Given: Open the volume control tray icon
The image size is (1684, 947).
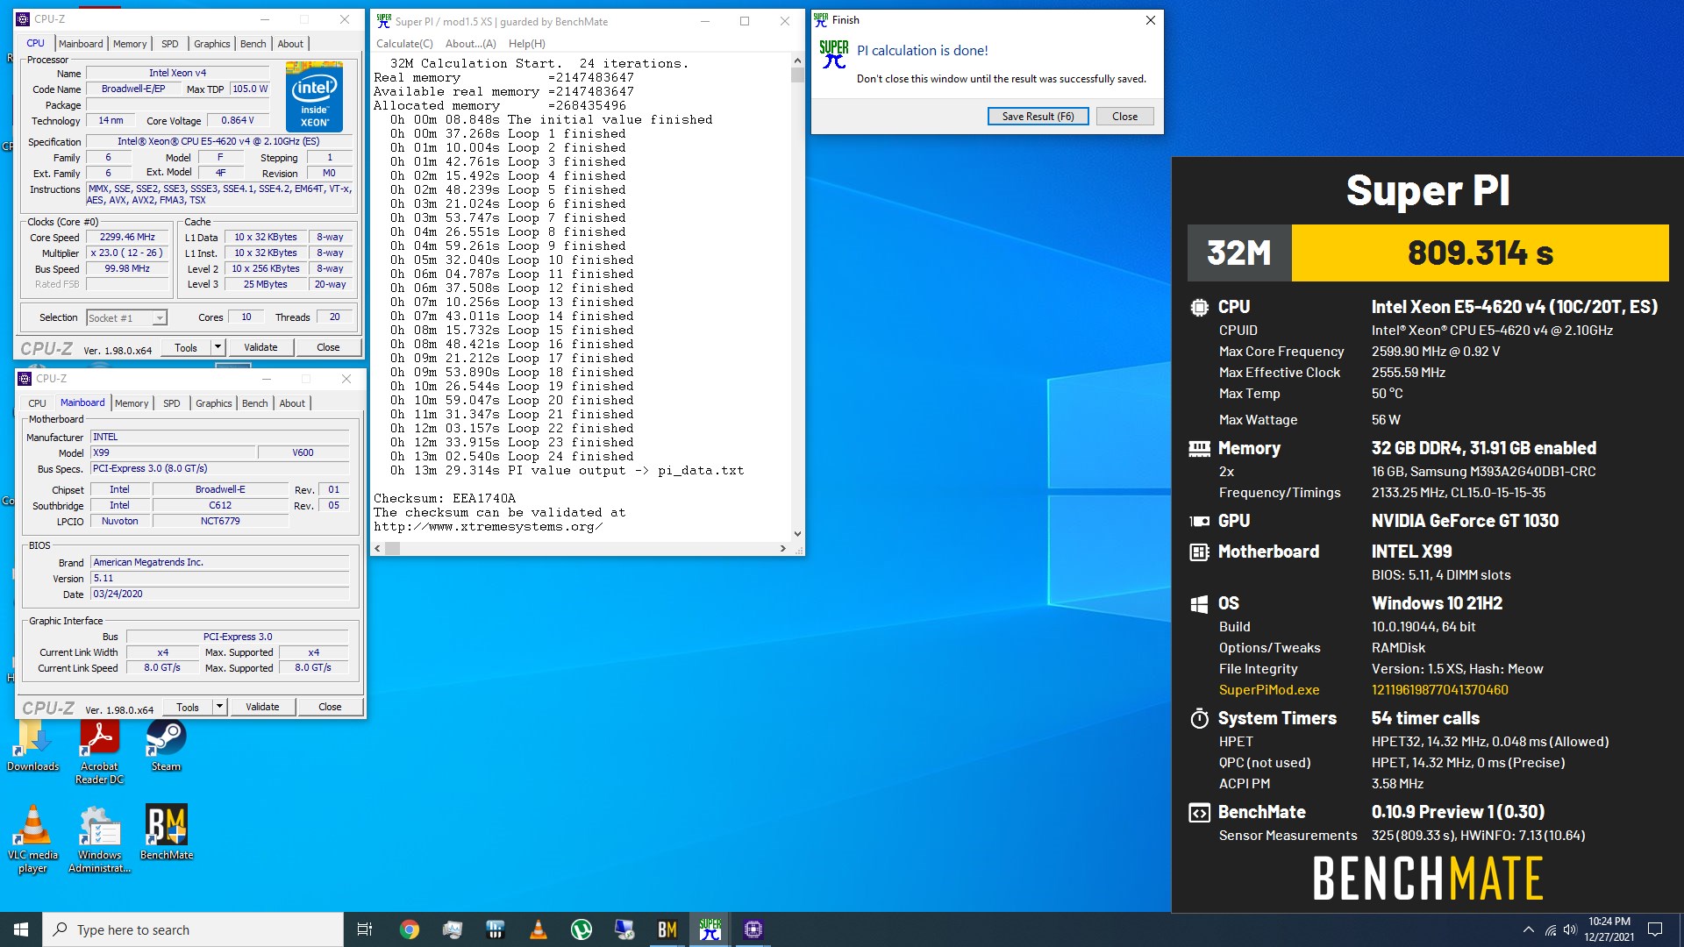Looking at the screenshot, I should [x=1570, y=929].
